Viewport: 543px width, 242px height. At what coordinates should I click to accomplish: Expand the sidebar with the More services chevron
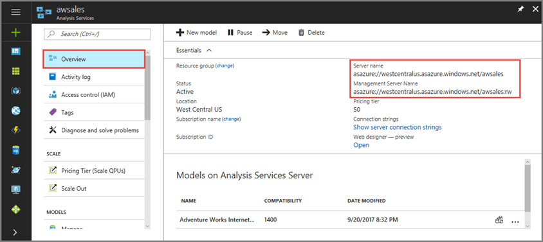point(15,232)
